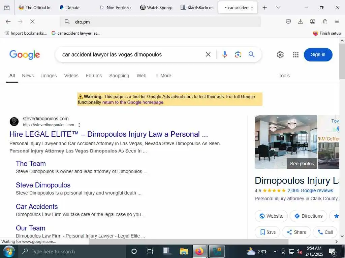Open the Car Accidents sitelink
345x258 pixels.
coord(37,207)
